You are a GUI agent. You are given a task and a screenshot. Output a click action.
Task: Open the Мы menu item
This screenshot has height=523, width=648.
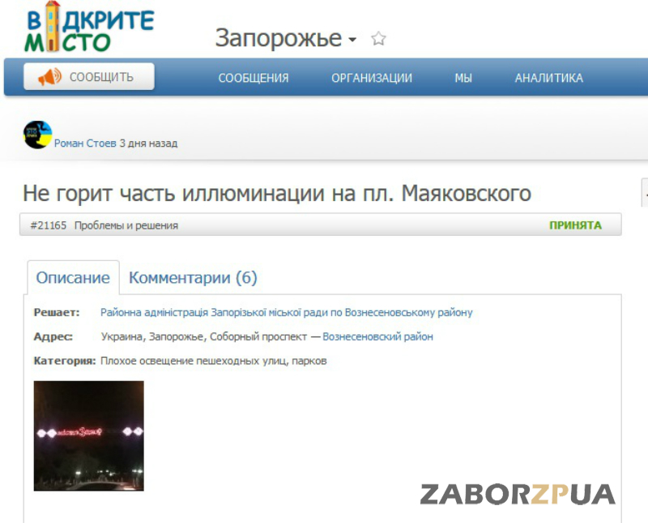point(463,78)
